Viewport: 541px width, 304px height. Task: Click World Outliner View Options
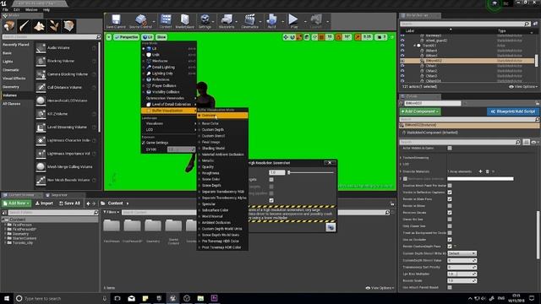click(523, 87)
